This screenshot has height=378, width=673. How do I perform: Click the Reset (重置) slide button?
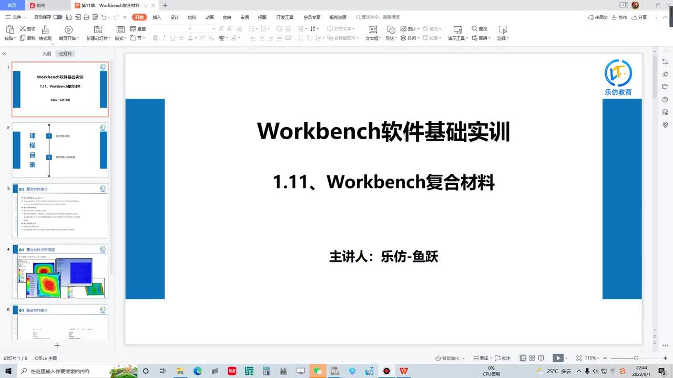pos(138,29)
